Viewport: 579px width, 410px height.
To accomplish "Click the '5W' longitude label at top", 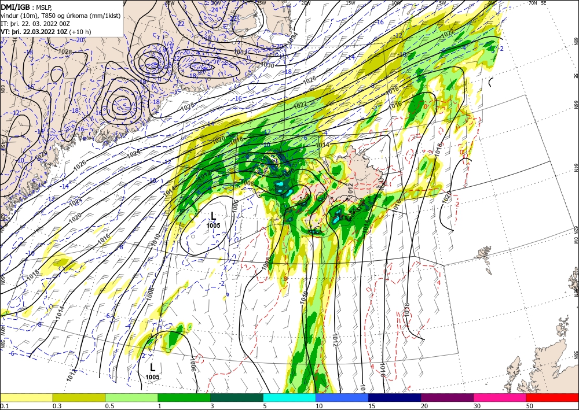I will click(442, 3).
